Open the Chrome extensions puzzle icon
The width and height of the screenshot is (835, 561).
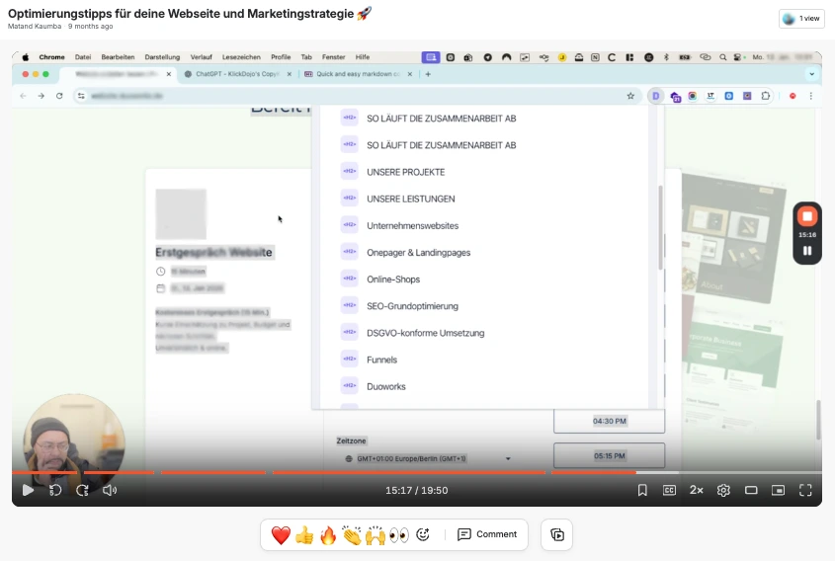(x=766, y=96)
